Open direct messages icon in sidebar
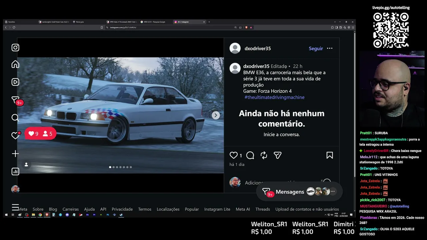This screenshot has width=427, height=240. (15, 100)
